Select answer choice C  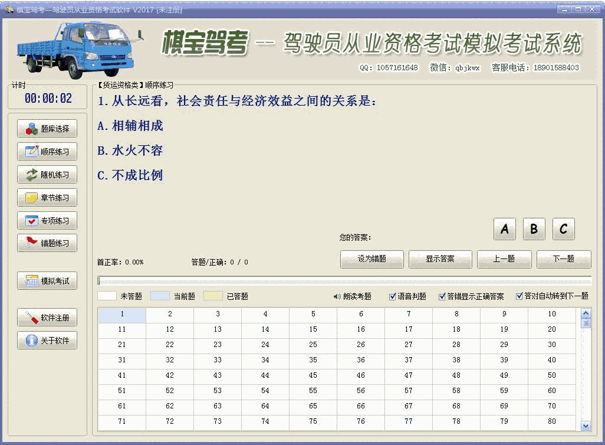[x=563, y=229]
